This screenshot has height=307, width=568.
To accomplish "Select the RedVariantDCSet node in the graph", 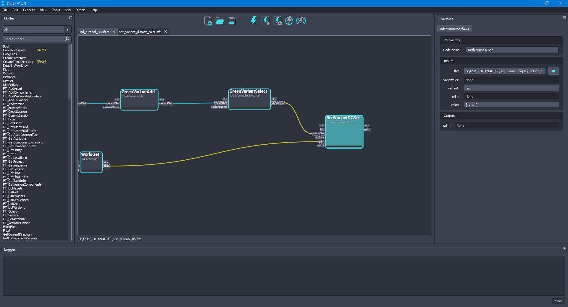I will pos(344,132).
